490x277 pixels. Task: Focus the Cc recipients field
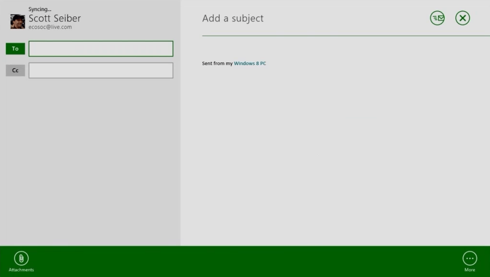(x=101, y=70)
